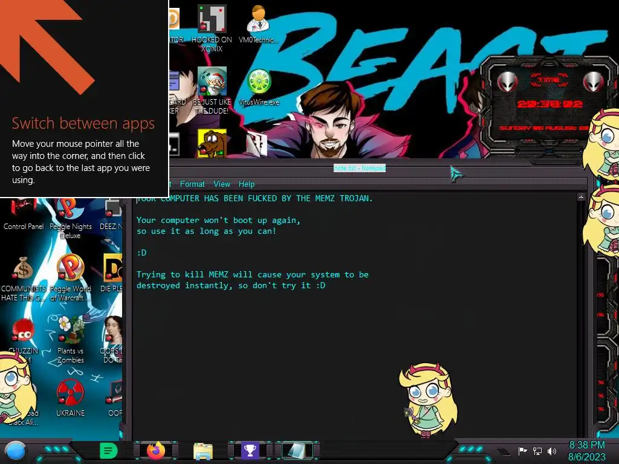Open the View menu in Notepad
619x464 pixels.
coord(222,184)
